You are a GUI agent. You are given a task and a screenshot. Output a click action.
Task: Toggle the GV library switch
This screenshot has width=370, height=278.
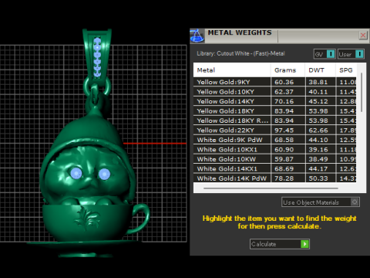325,54
